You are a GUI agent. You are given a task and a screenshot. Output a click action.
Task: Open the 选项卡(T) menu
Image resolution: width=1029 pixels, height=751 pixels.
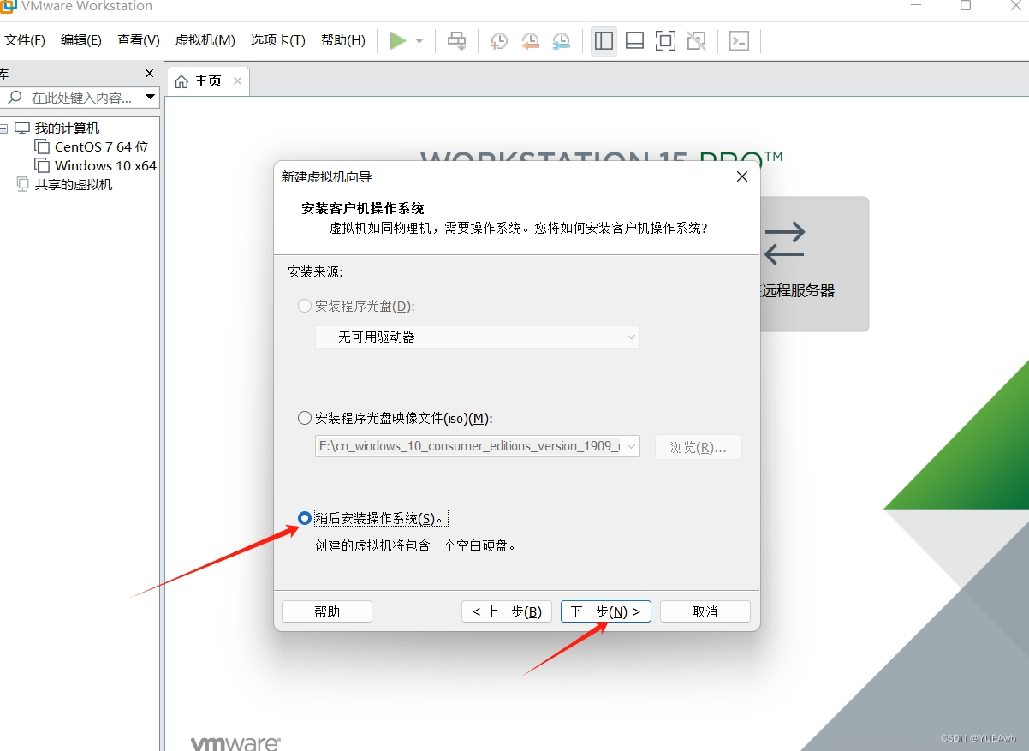pyautogui.click(x=278, y=40)
